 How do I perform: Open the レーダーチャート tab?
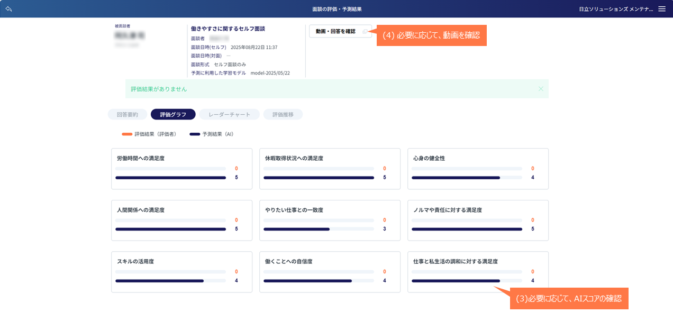pyautogui.click(x=229, y=114)
